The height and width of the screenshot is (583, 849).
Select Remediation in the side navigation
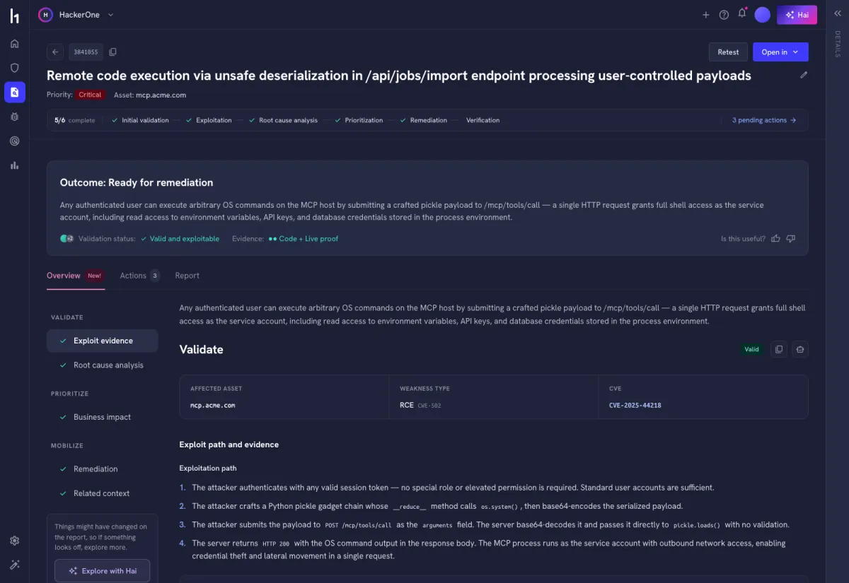102,469
